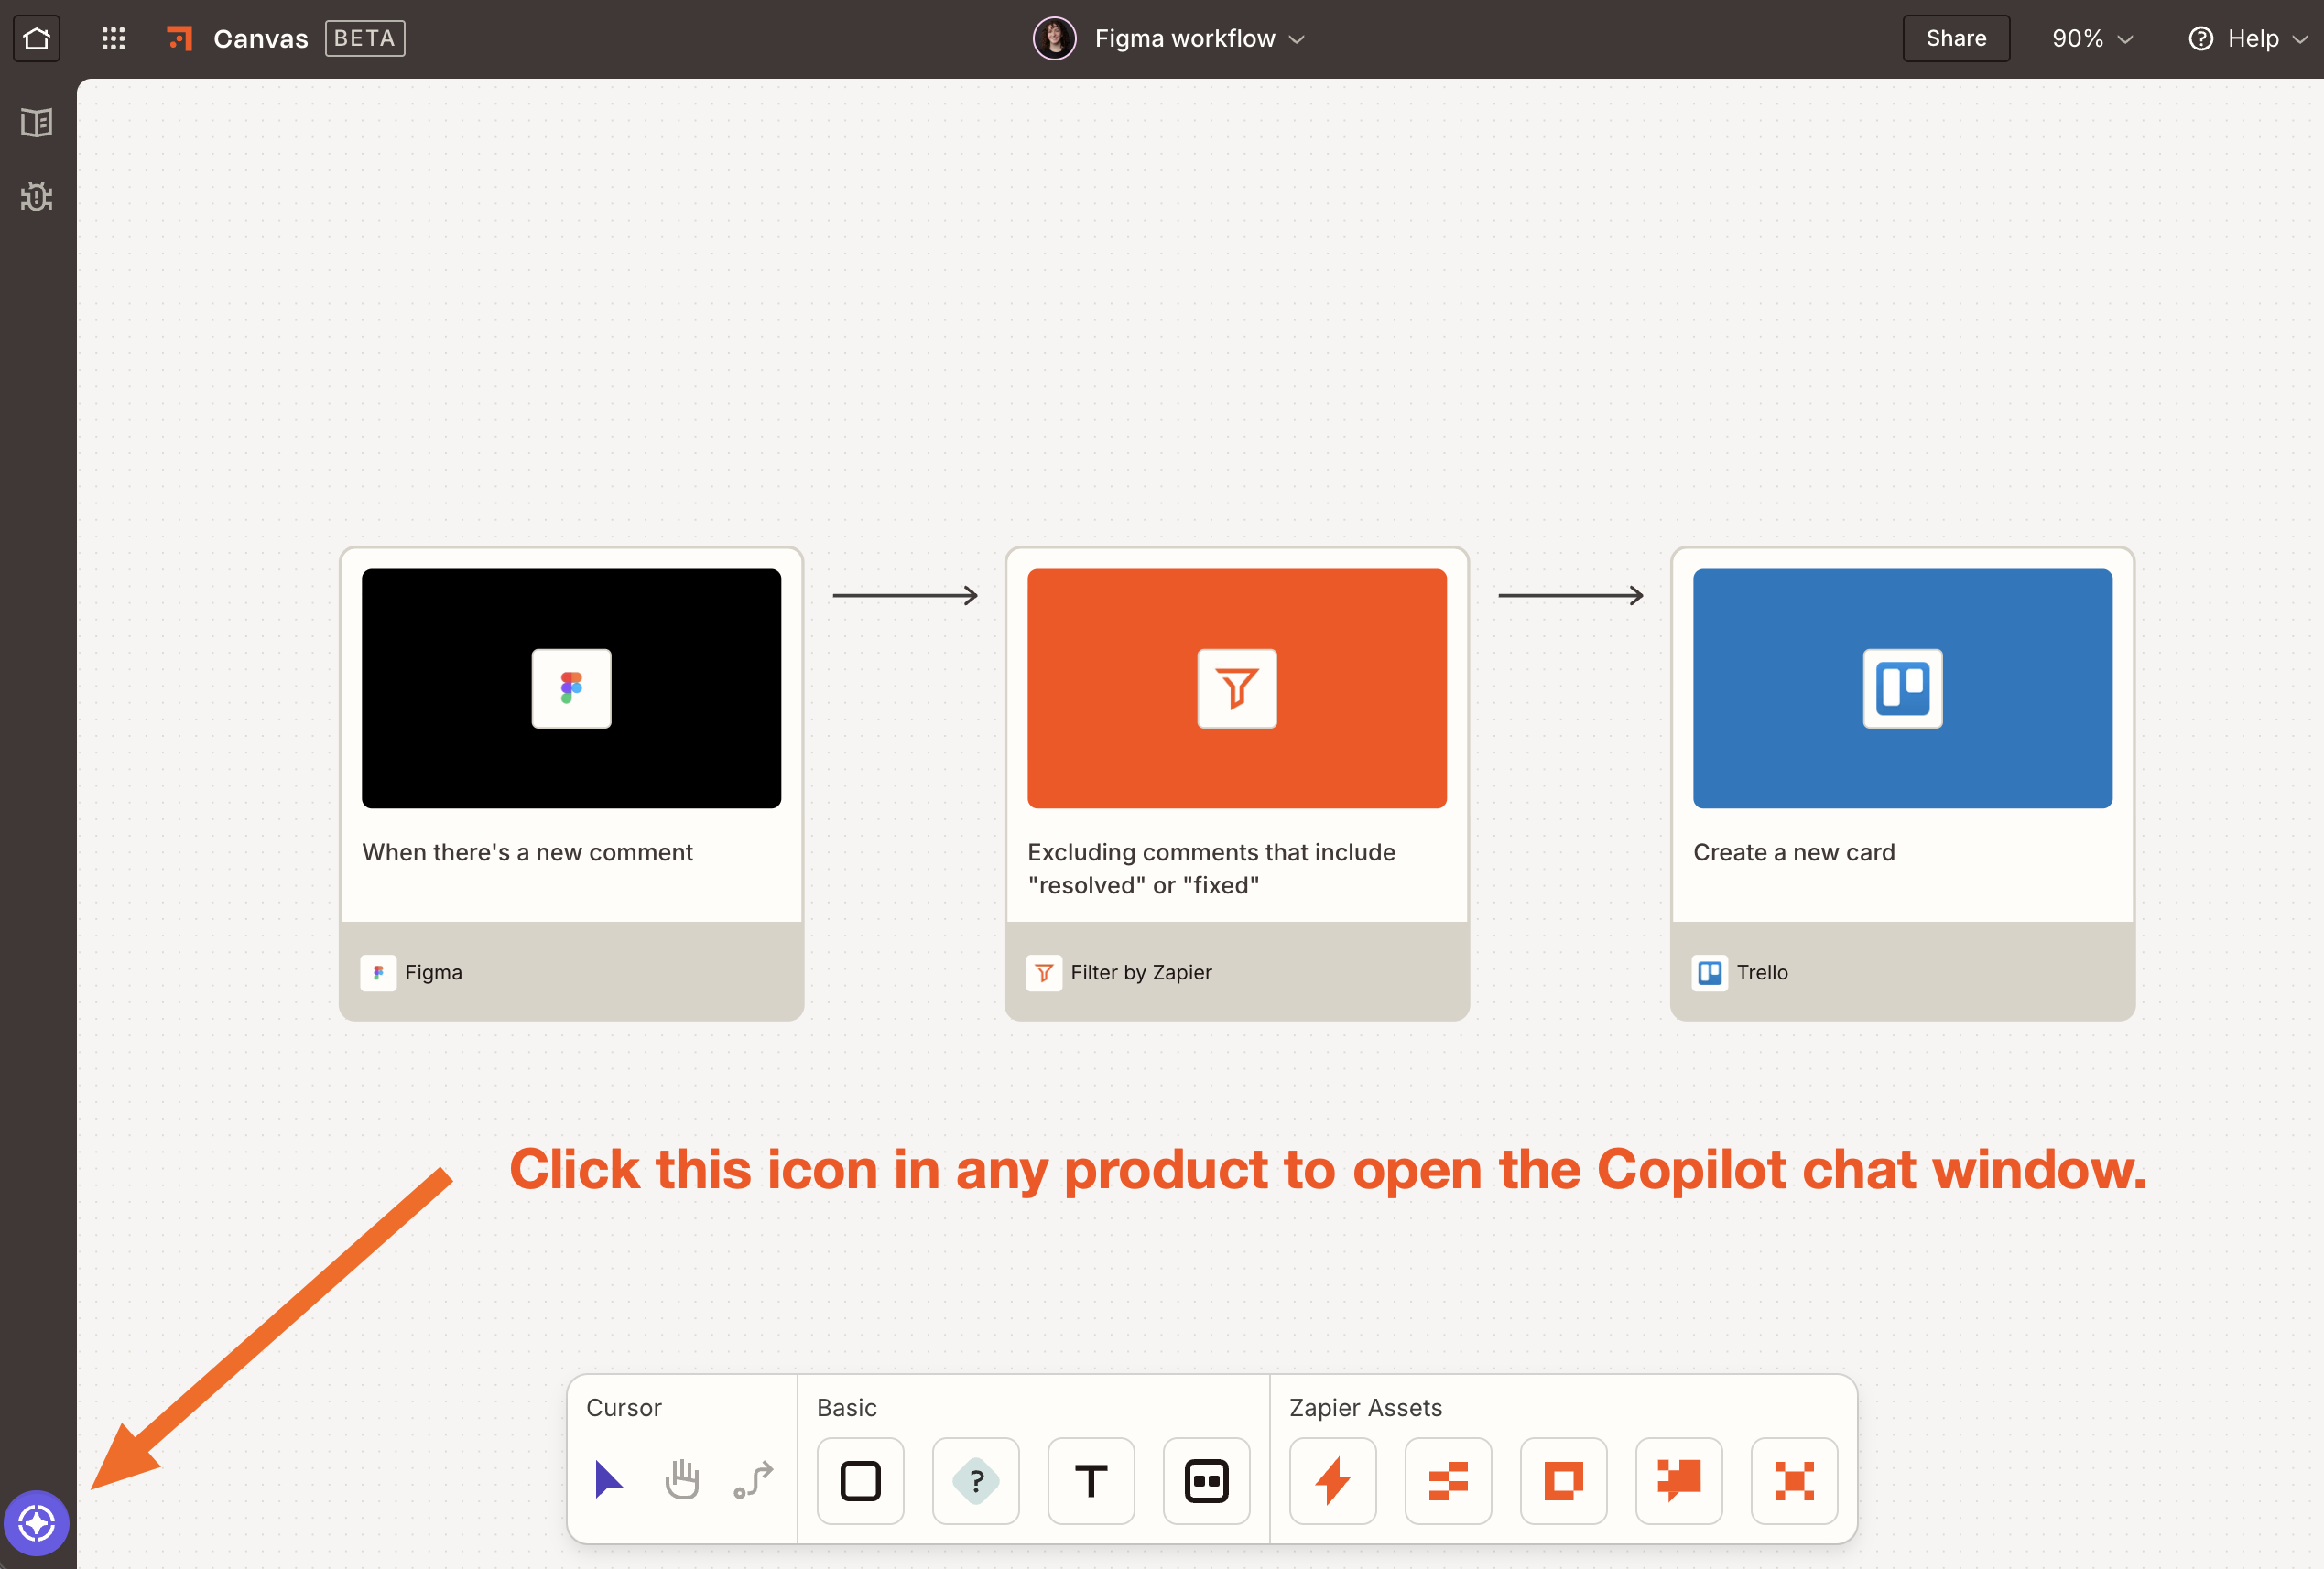Image resolution: width=2324 pixels, height=1569 pixels.
Task: Click the small Trello footer icon
Action: coord(1710,973)
